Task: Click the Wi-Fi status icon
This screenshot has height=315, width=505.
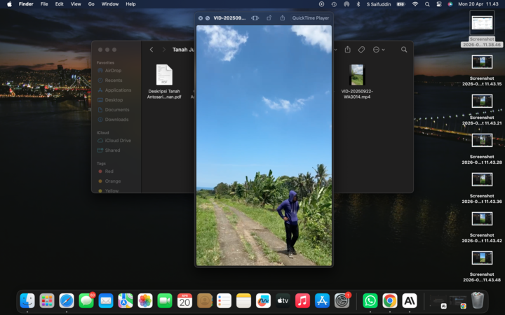Action: point(415,4)
